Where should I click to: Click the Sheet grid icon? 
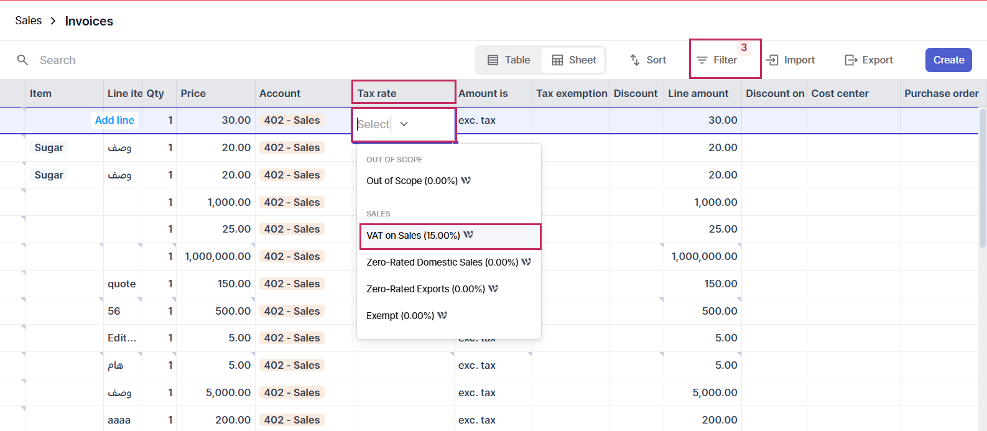[x=557, y=60]
